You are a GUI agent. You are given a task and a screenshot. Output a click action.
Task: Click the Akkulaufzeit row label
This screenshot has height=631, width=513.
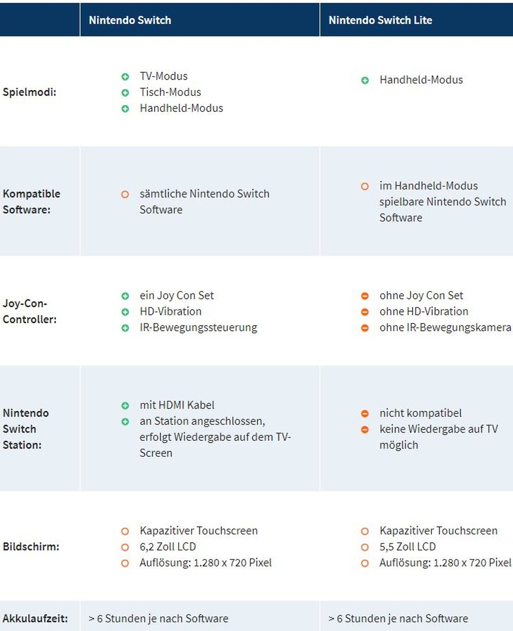[x=35, y=618]
